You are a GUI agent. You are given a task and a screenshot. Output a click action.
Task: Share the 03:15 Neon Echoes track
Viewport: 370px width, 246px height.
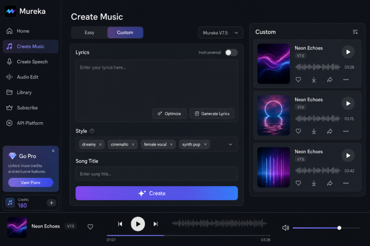pyautogui.click(x=330, y=131)
